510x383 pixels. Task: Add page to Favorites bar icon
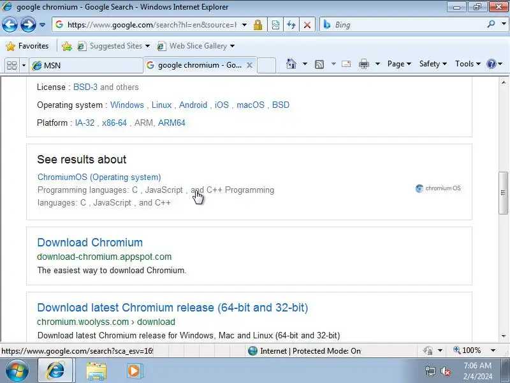click(67, 46)
